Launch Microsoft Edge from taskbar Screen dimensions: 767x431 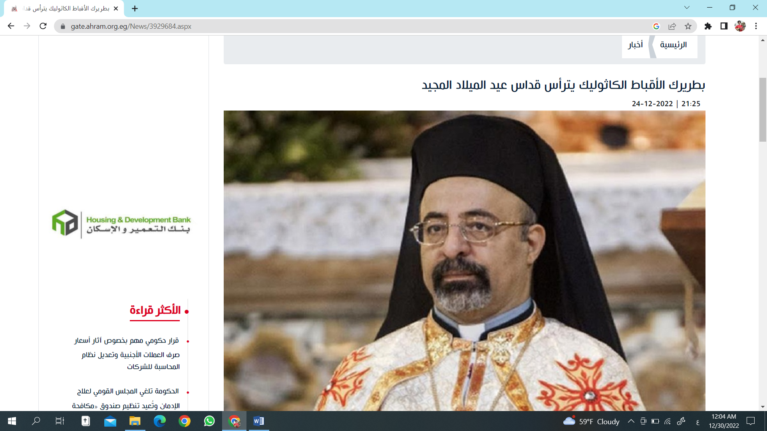point(160,421)
